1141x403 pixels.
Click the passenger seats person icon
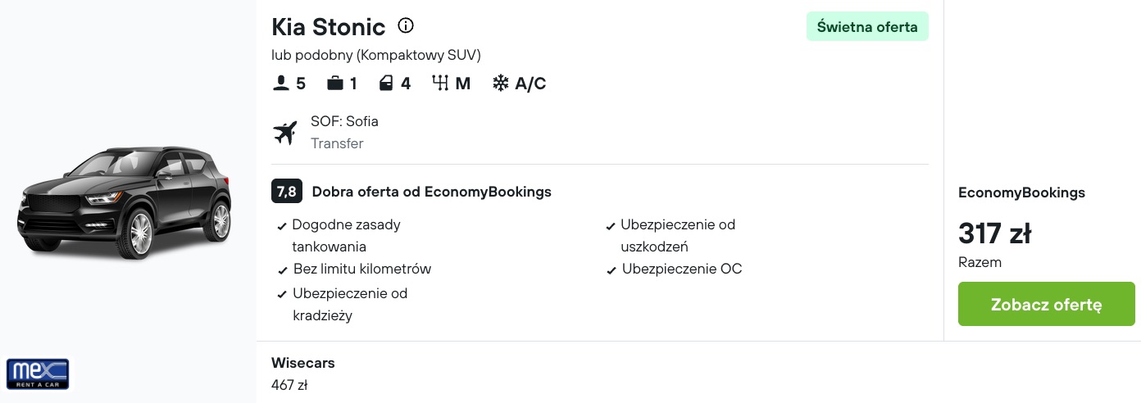click(281, 83)
